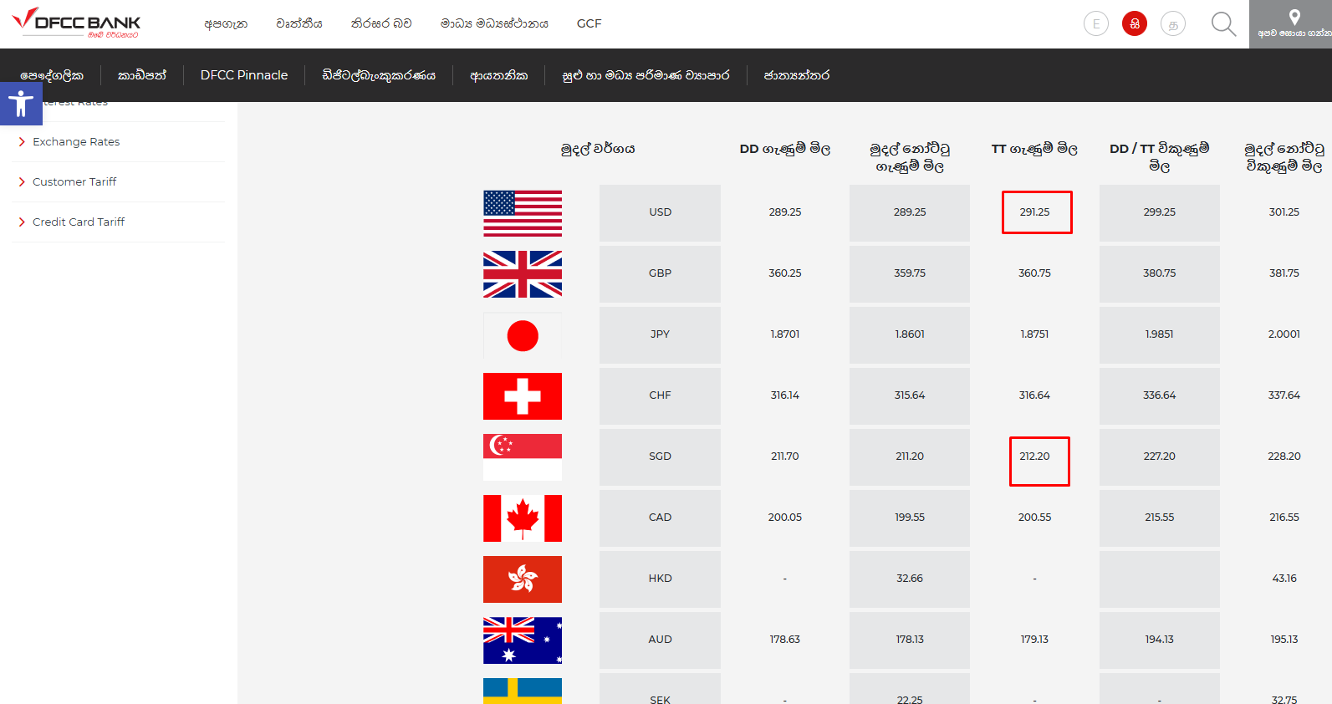Image resolution: width=1332 pixels, height=704 pixels.
Task: Open the ඩිජිටල්බැංකුකරණය nav tab
Action: (379, 75)
